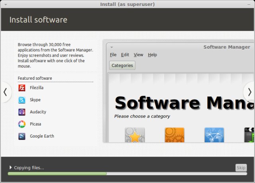The width and height of the screenshot is (255, 183).
Task: Click the Google Earth icon
Action: (x=22, y=136)
